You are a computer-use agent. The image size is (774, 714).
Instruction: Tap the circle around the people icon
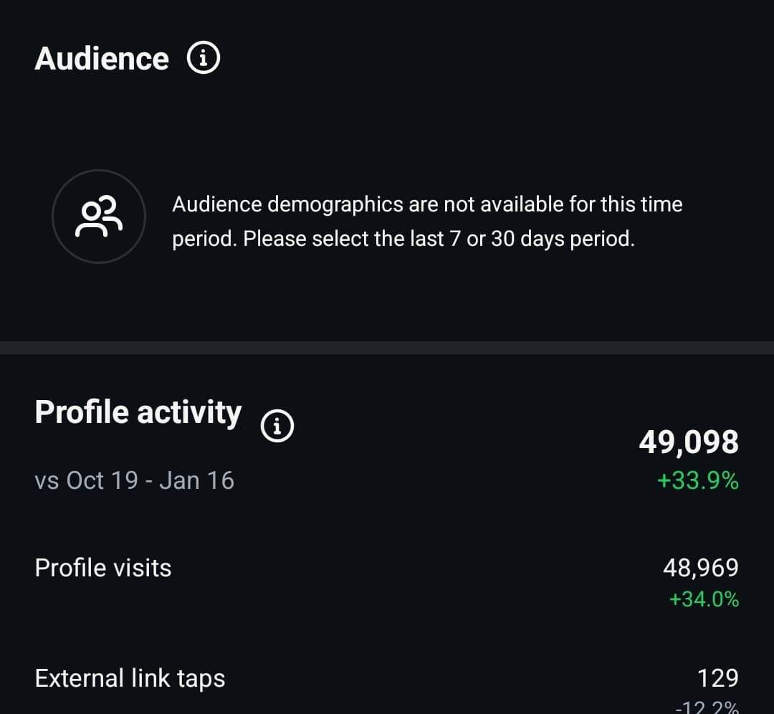point(99,216)
